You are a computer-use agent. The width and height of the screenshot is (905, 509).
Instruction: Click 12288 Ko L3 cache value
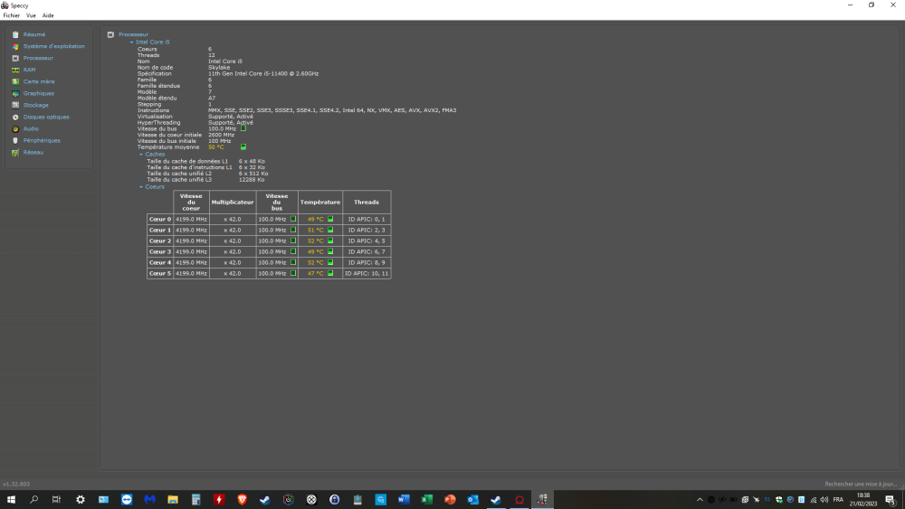pos(252,180)
